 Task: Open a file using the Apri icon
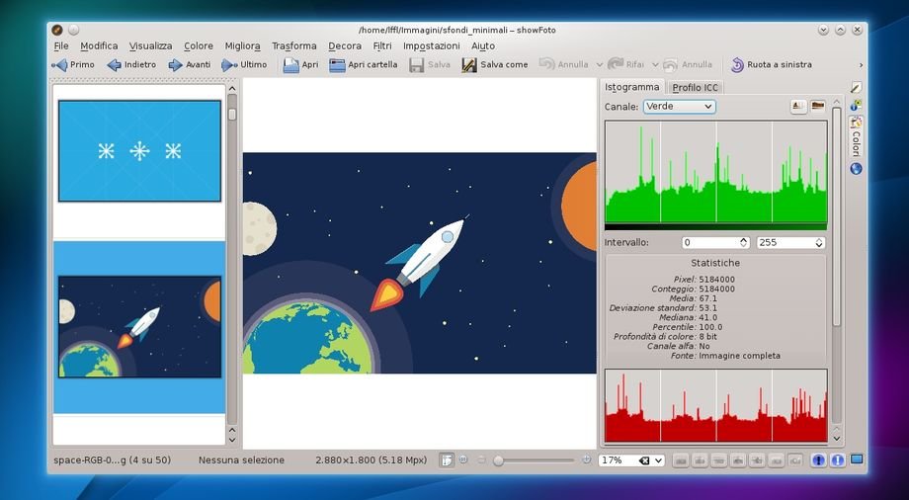(x=290, y=65)
